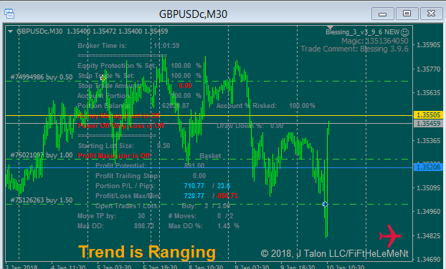The image size is (446, 269).
Task: Click Trade Comment: Blessing 3.9.6 text
Action: point(354,49)
